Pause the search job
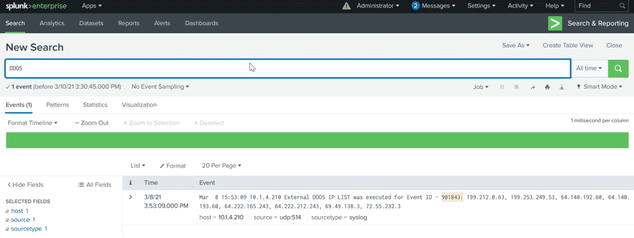 tap(502, 87)
